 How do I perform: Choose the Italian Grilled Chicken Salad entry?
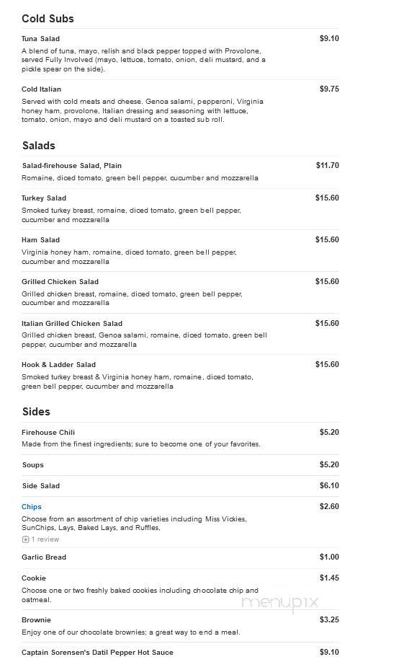click(72, 323)
